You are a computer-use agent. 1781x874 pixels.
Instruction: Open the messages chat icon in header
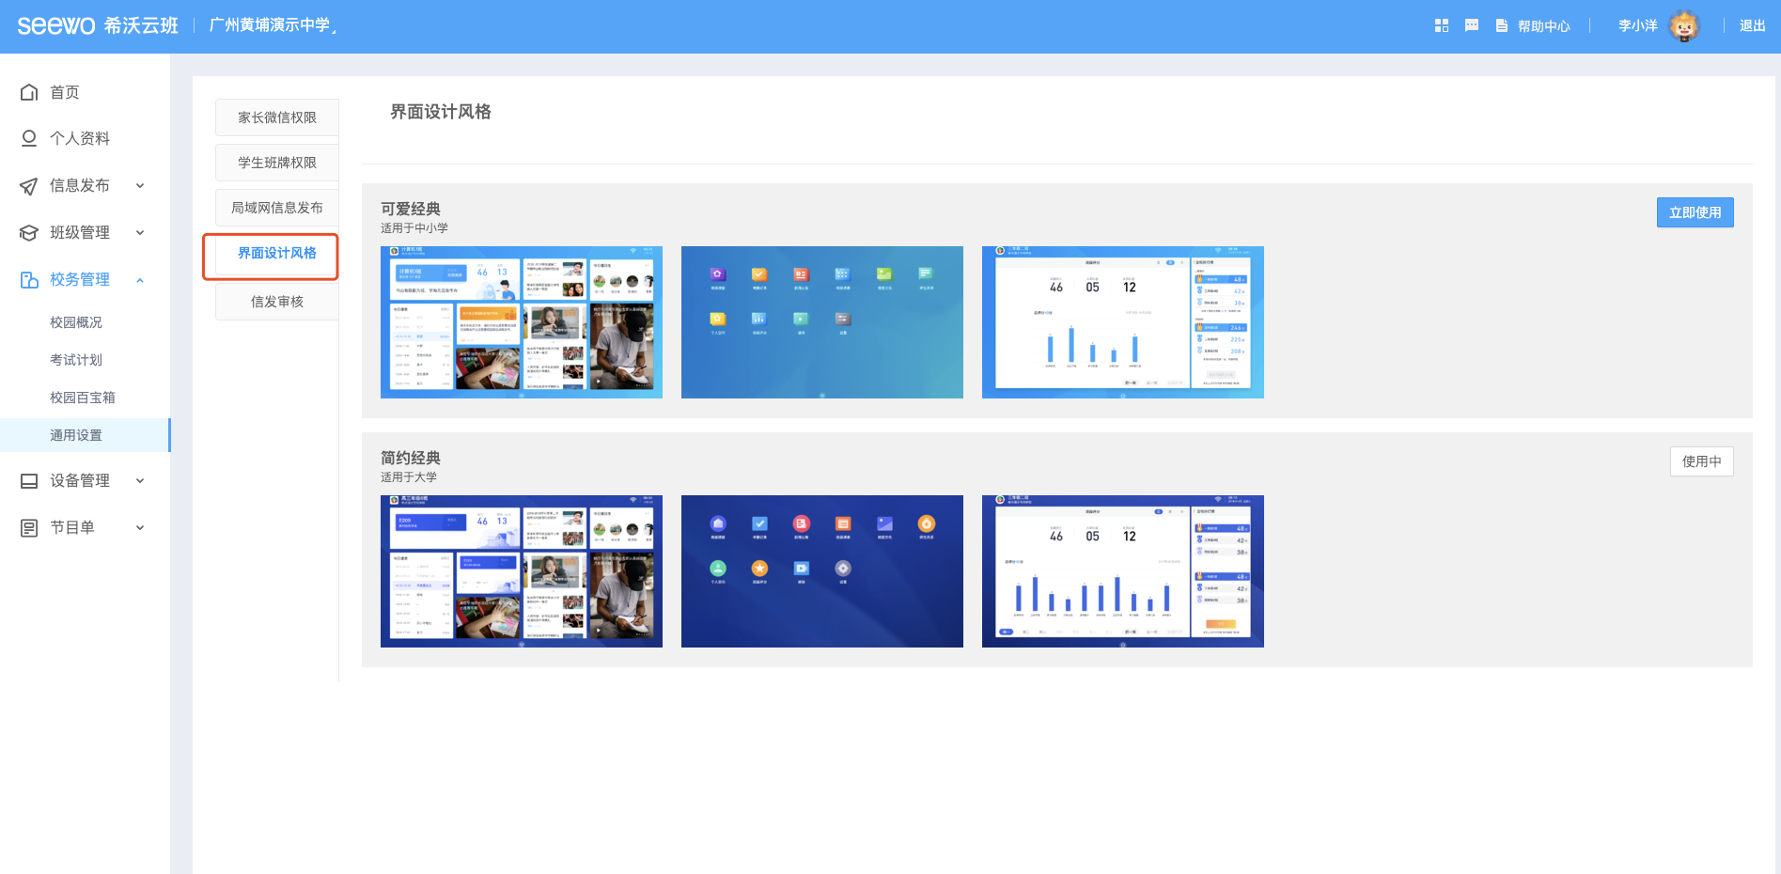click(x=1472, y=25)
